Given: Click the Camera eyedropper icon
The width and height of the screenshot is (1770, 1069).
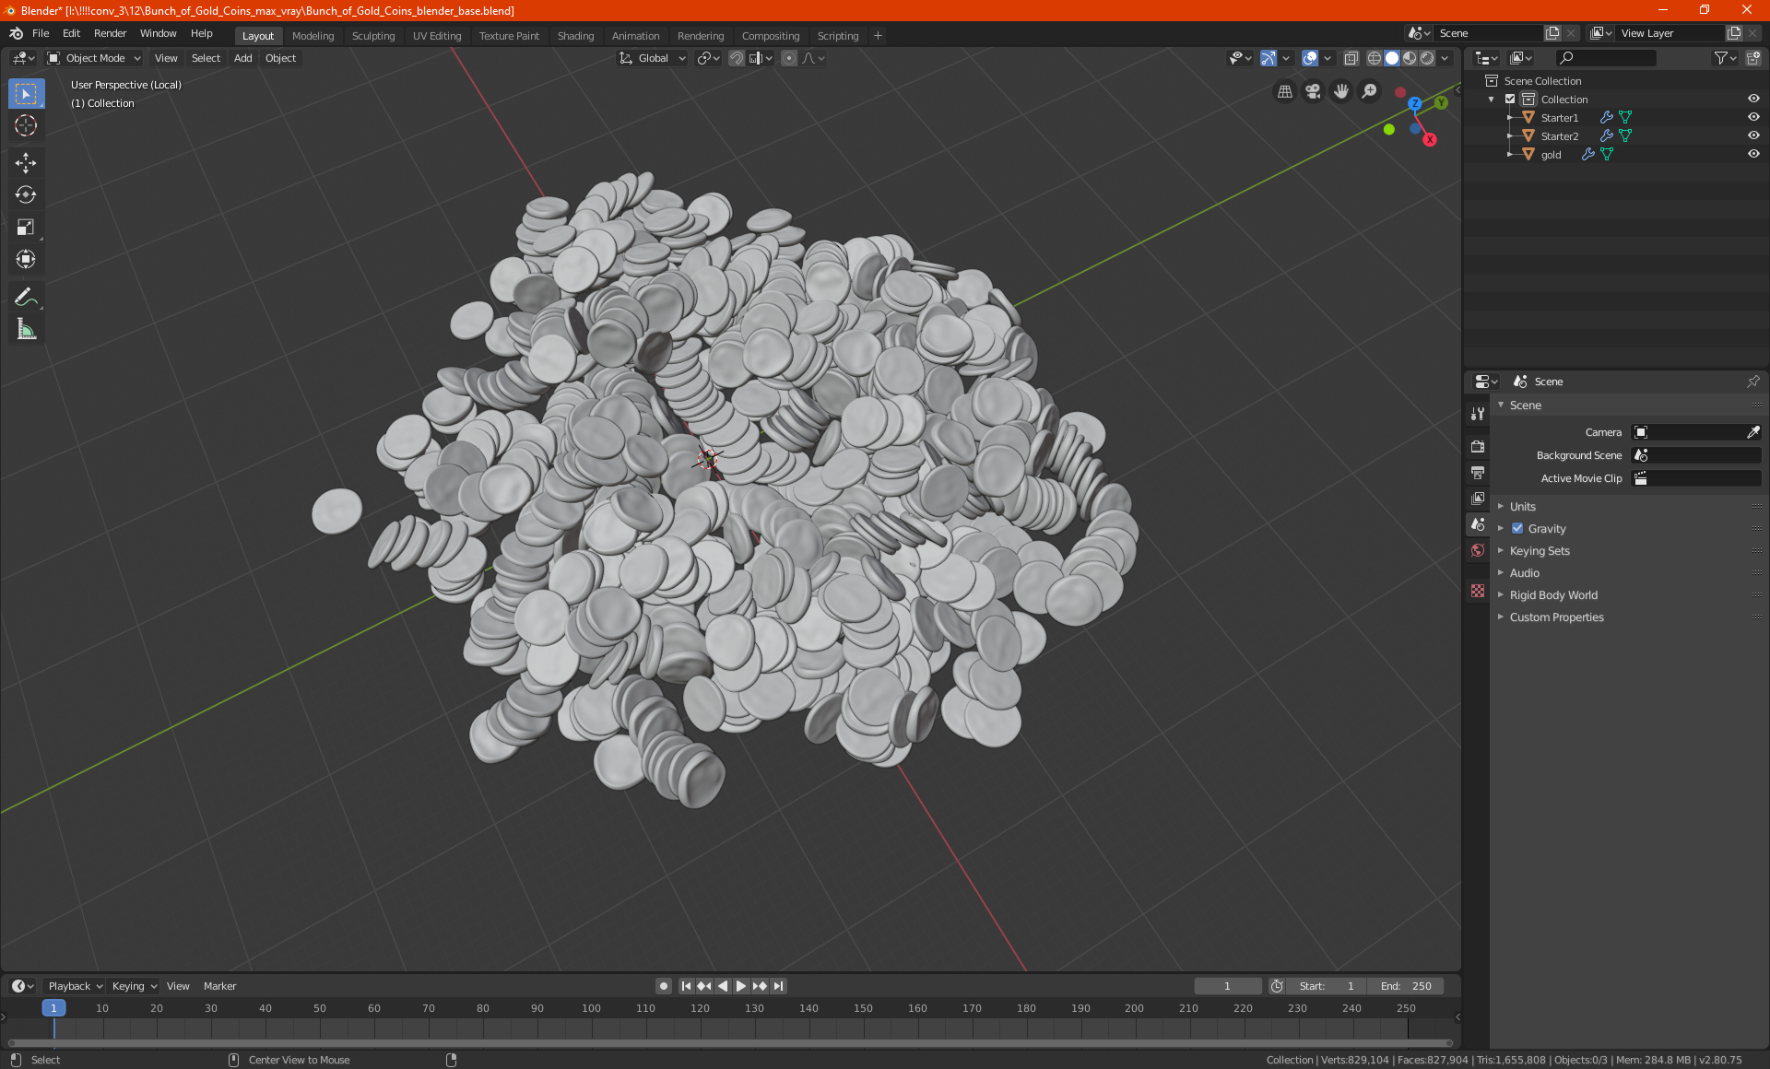Looking at the screenshot, I should [1752, 432].
